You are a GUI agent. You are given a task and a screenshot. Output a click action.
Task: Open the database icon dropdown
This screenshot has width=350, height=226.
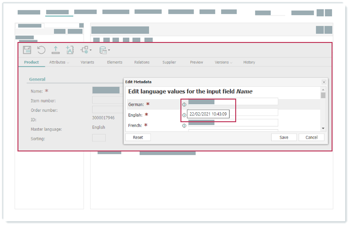coord(104,50)
